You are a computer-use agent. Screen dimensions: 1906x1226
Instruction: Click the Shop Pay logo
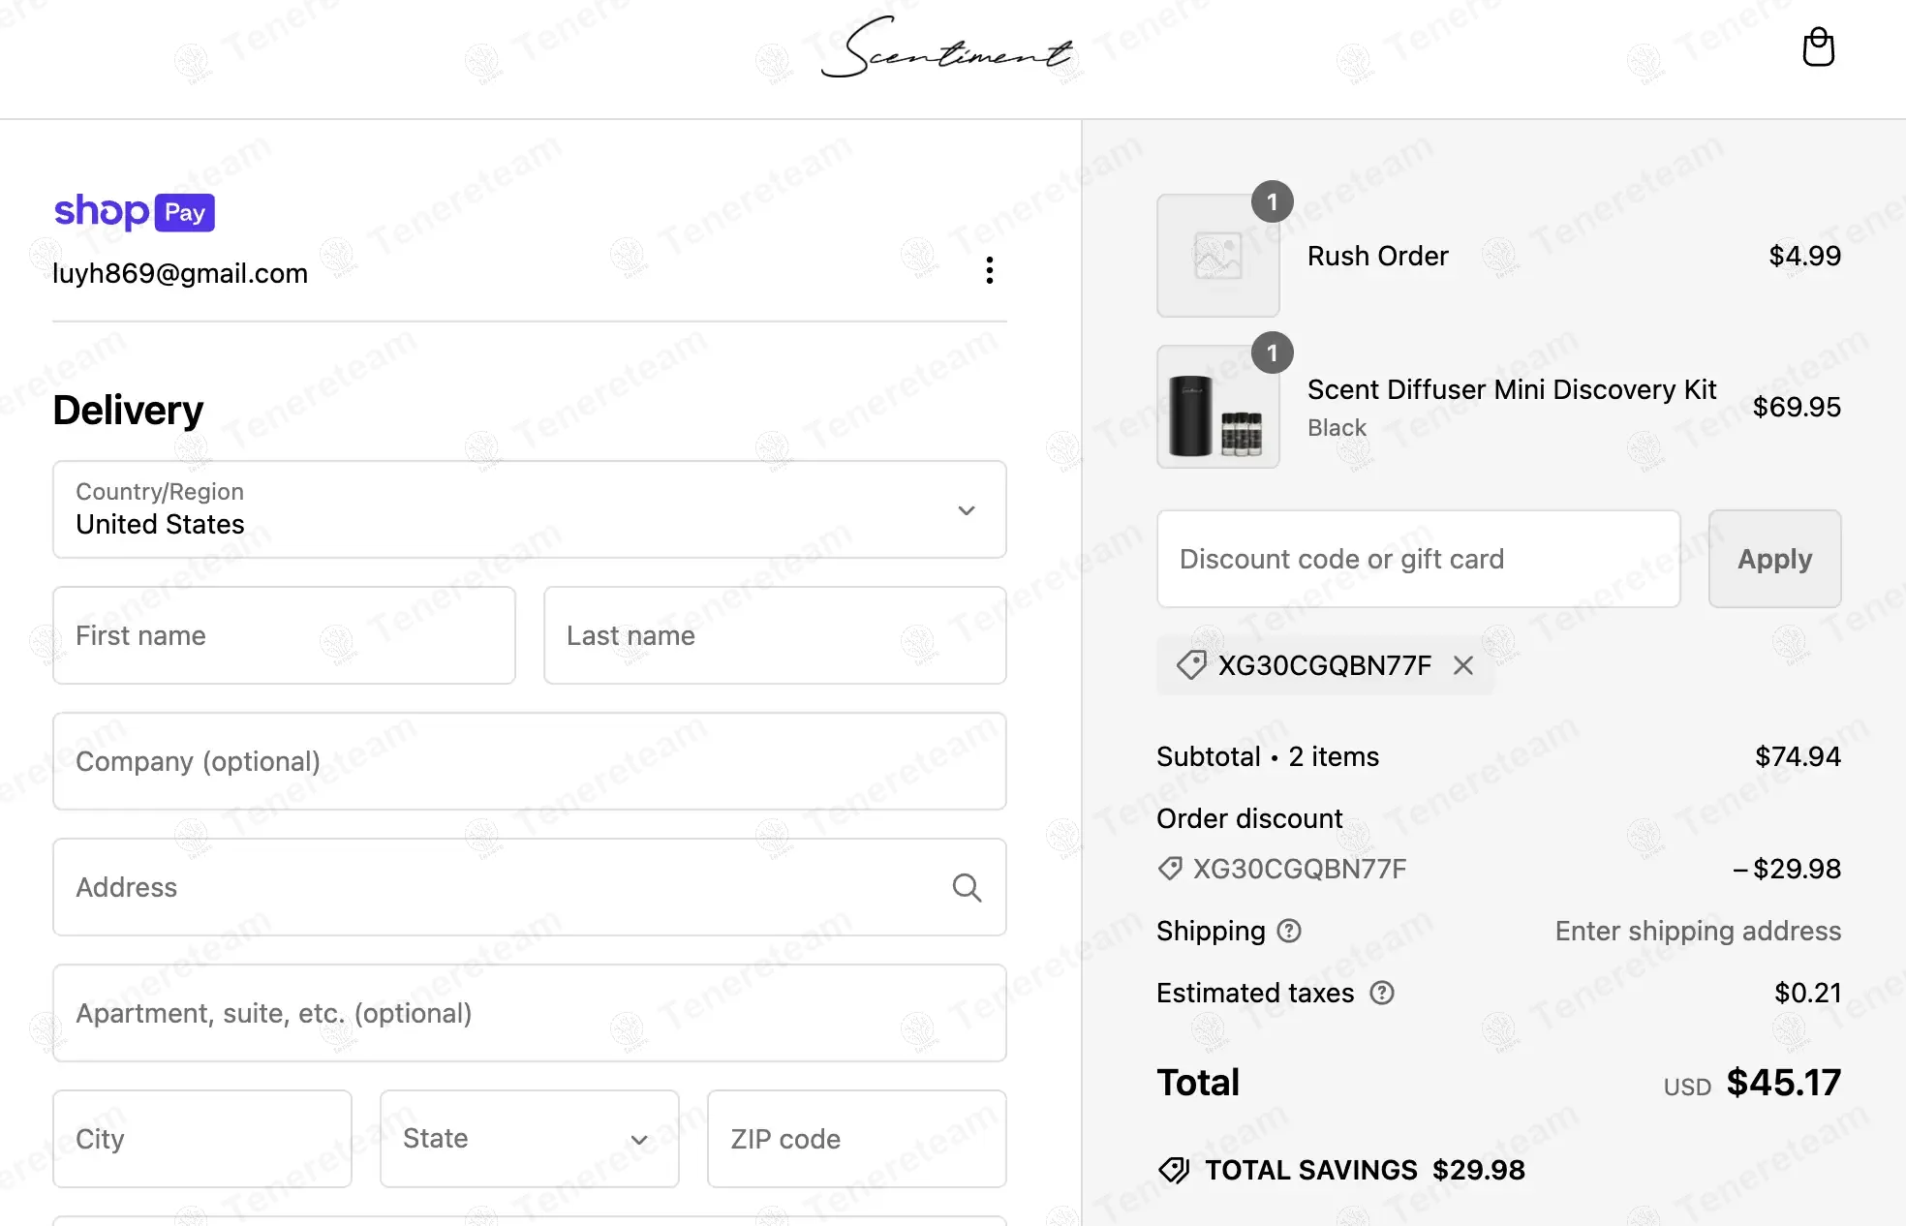coord(134,212)
